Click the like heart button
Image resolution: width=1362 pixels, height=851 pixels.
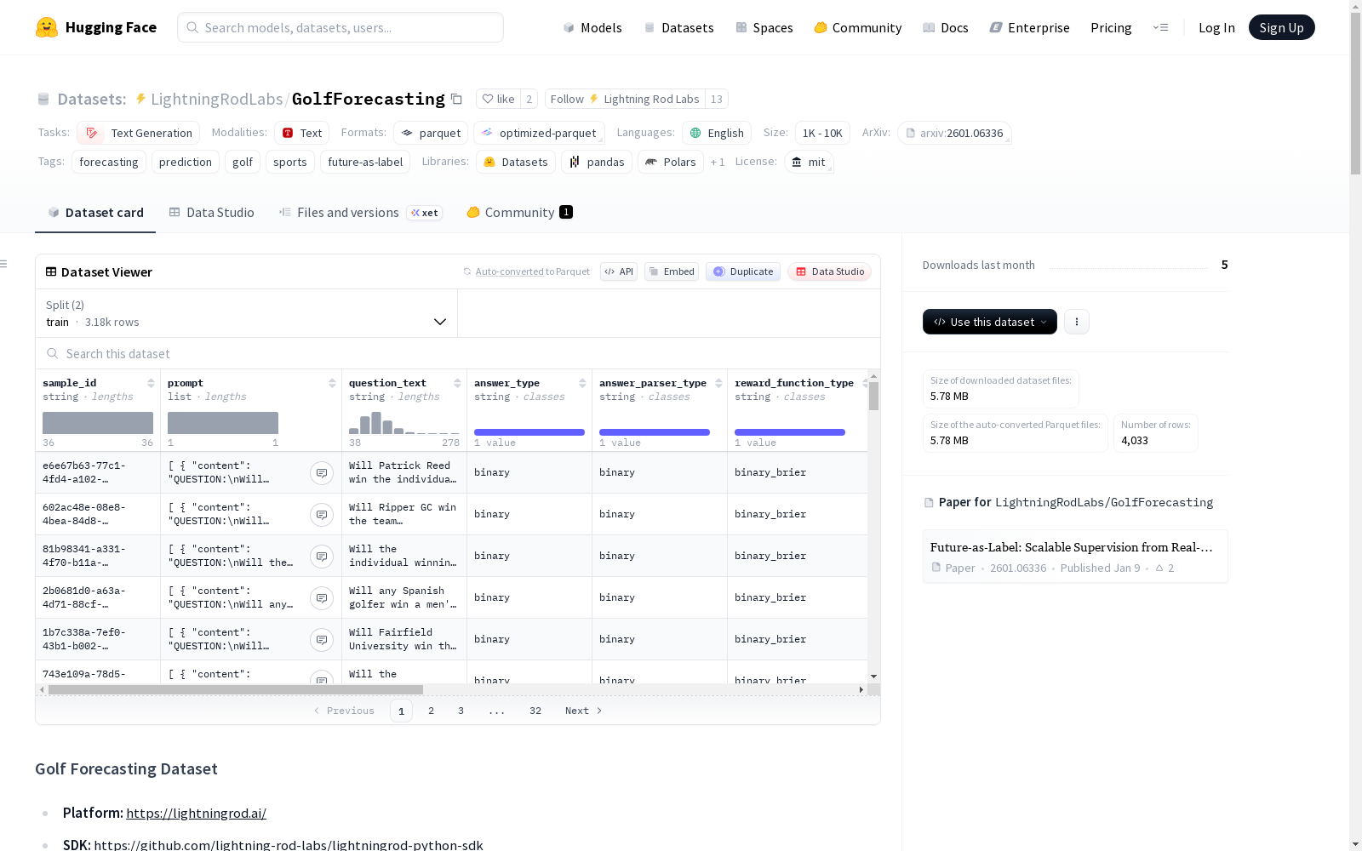click(x=498, y=99)
